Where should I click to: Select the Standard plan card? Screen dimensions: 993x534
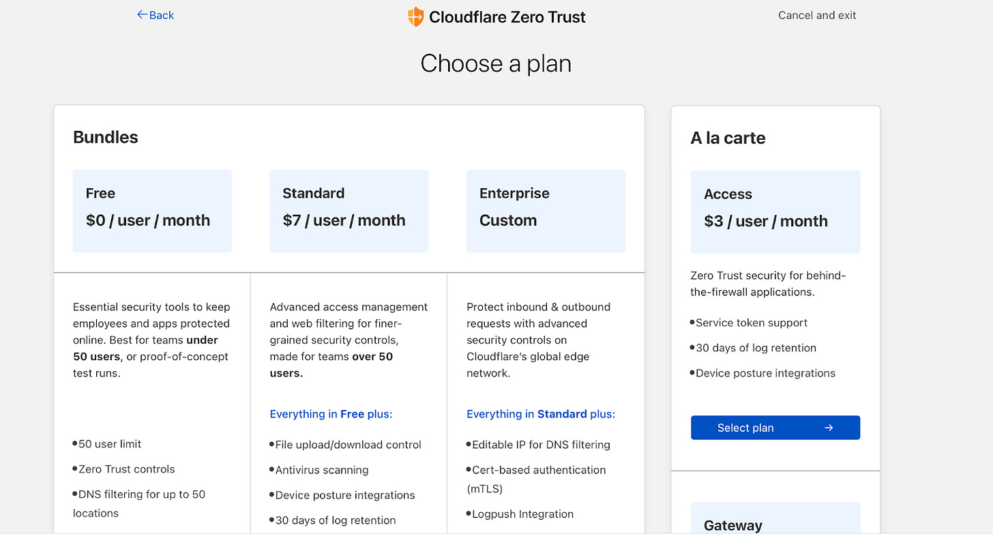click(349, 211)
